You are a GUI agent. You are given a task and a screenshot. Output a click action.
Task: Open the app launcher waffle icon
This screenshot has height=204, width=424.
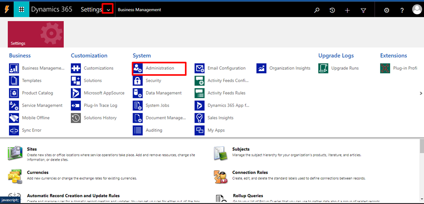click(x=21, y=10)
